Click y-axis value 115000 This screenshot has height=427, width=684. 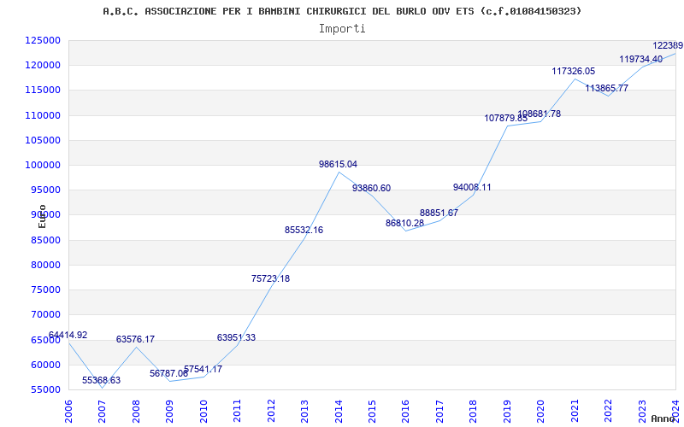coord(43,91)
